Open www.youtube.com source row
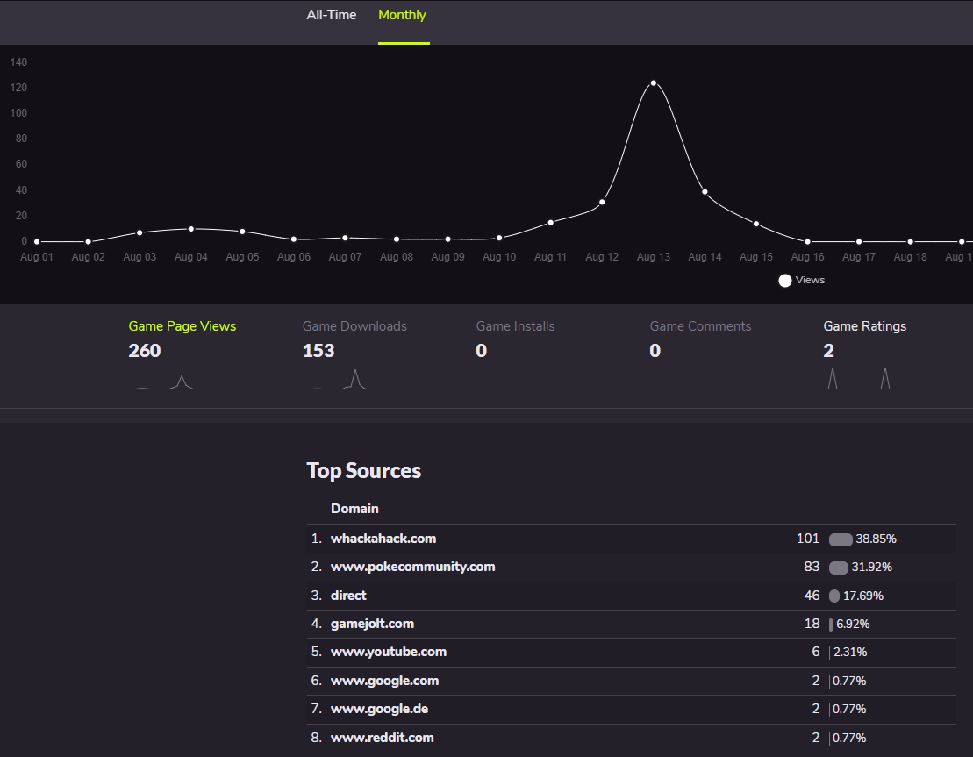Screen dimensions: 973x757 (389, 652)
